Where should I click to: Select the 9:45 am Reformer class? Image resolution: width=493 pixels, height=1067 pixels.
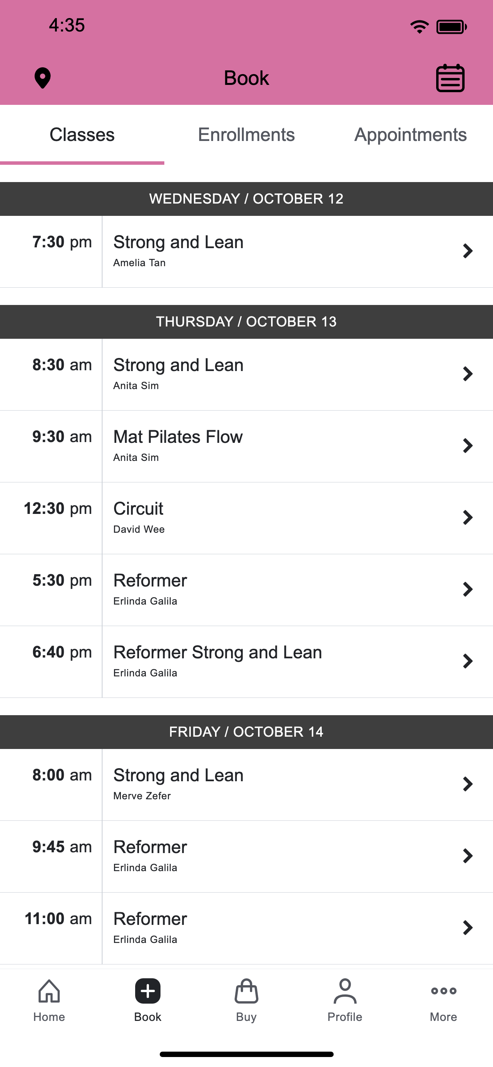(246, 856)
